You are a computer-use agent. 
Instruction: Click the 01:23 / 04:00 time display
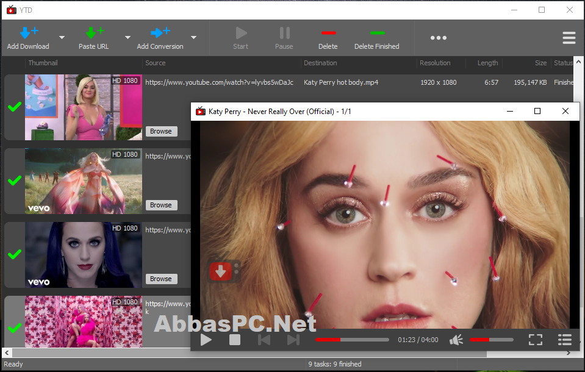[418, 340]
